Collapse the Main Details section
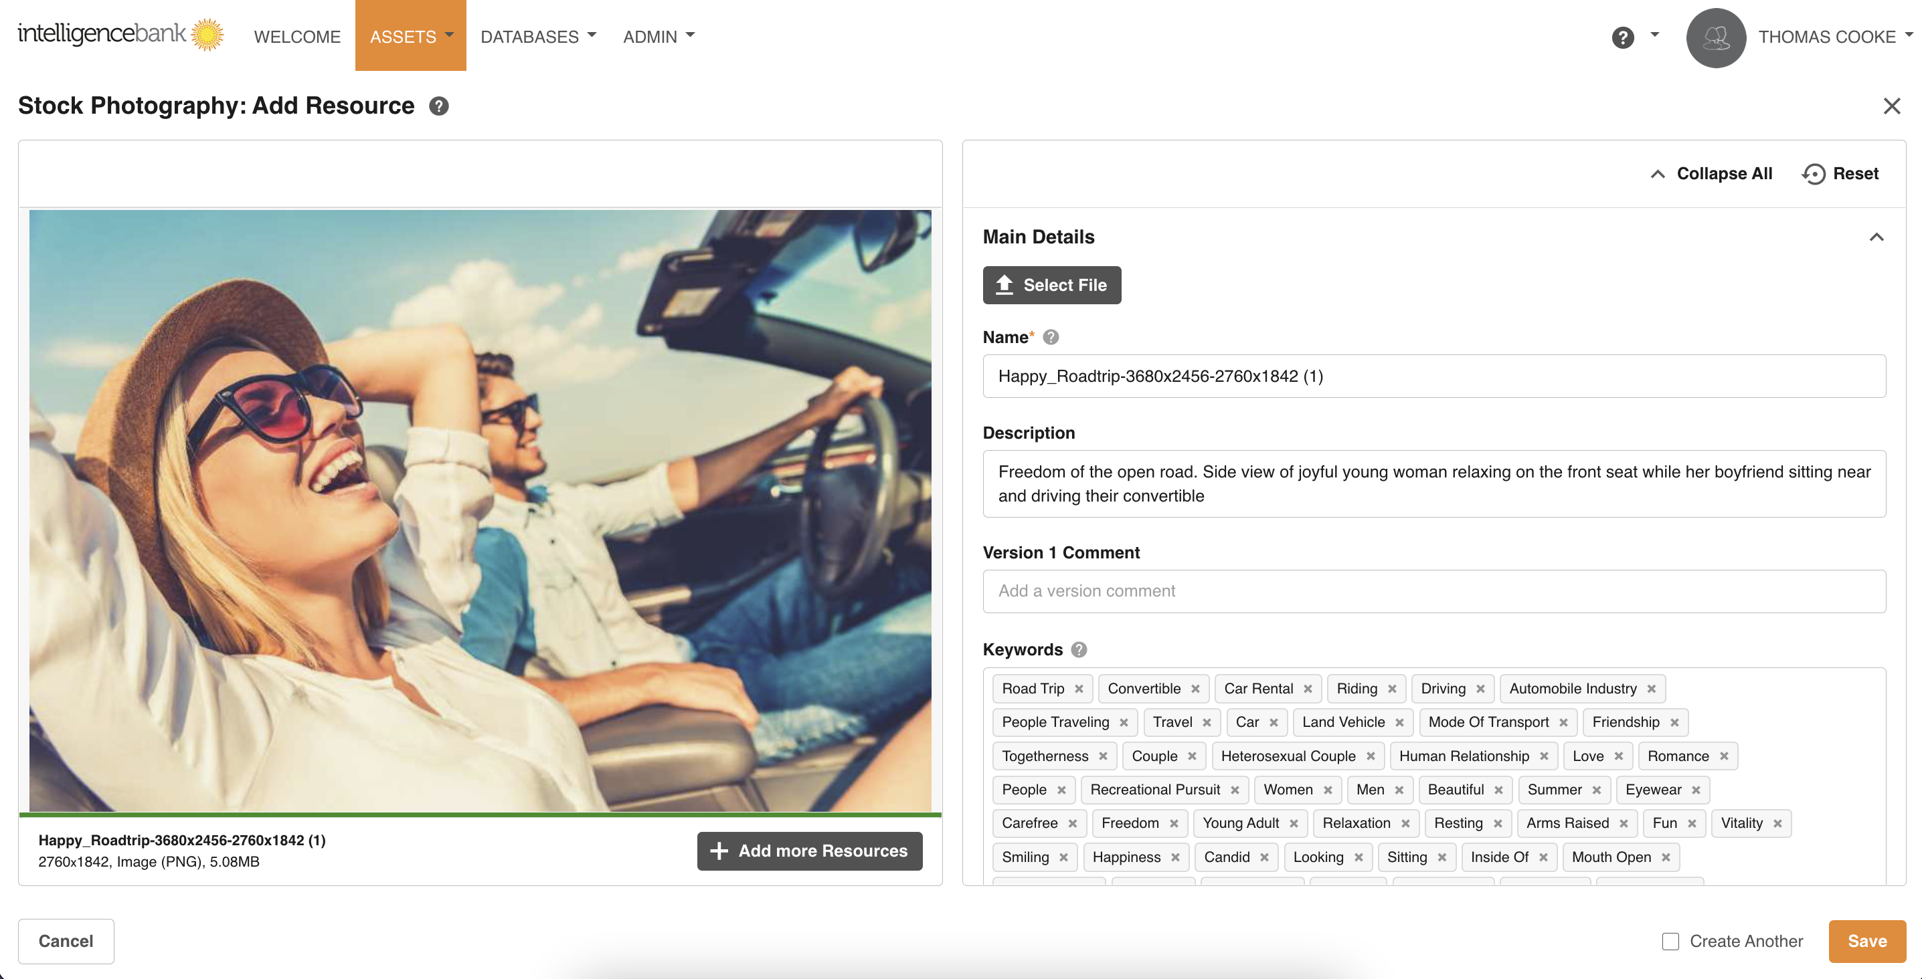The height and width of the screenshot is (979, 1922). [x=1876, y=237]
